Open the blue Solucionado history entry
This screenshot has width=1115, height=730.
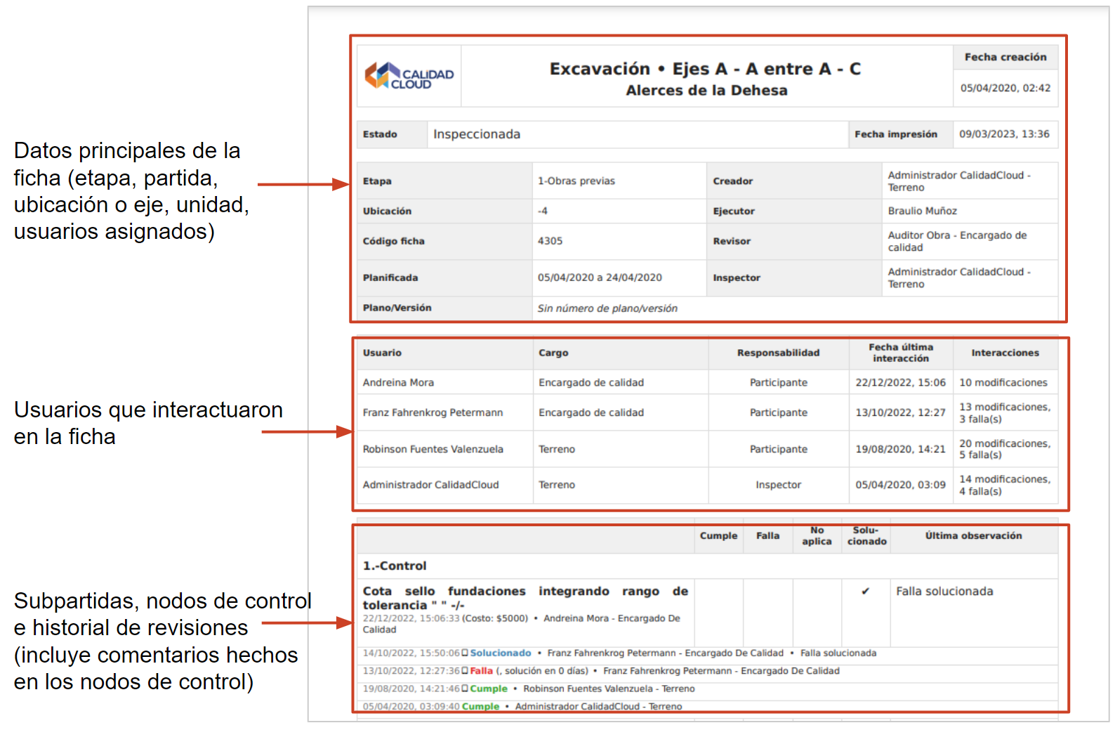tap(500, 653)
